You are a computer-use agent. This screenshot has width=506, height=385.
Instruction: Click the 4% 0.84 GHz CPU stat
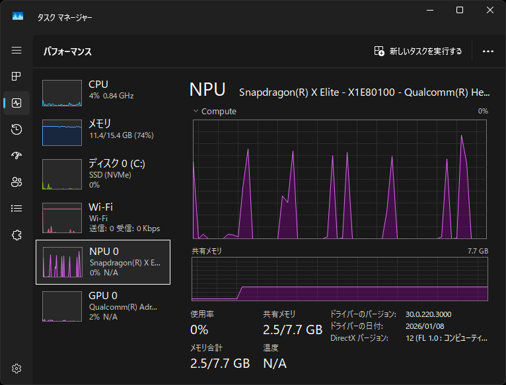(112, 96)
